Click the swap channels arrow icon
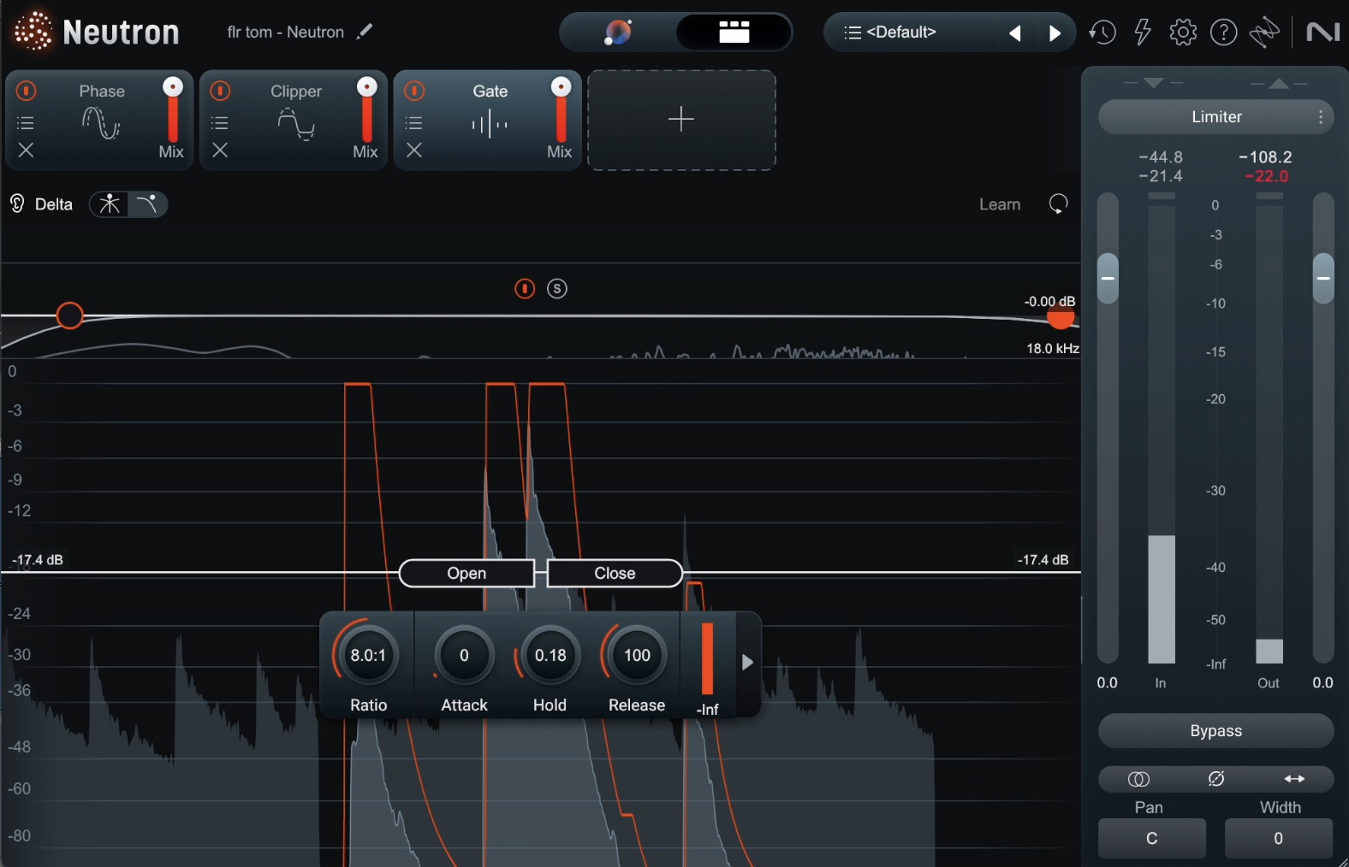This screenshot has width=1349, height=867. pos(1294,779)
